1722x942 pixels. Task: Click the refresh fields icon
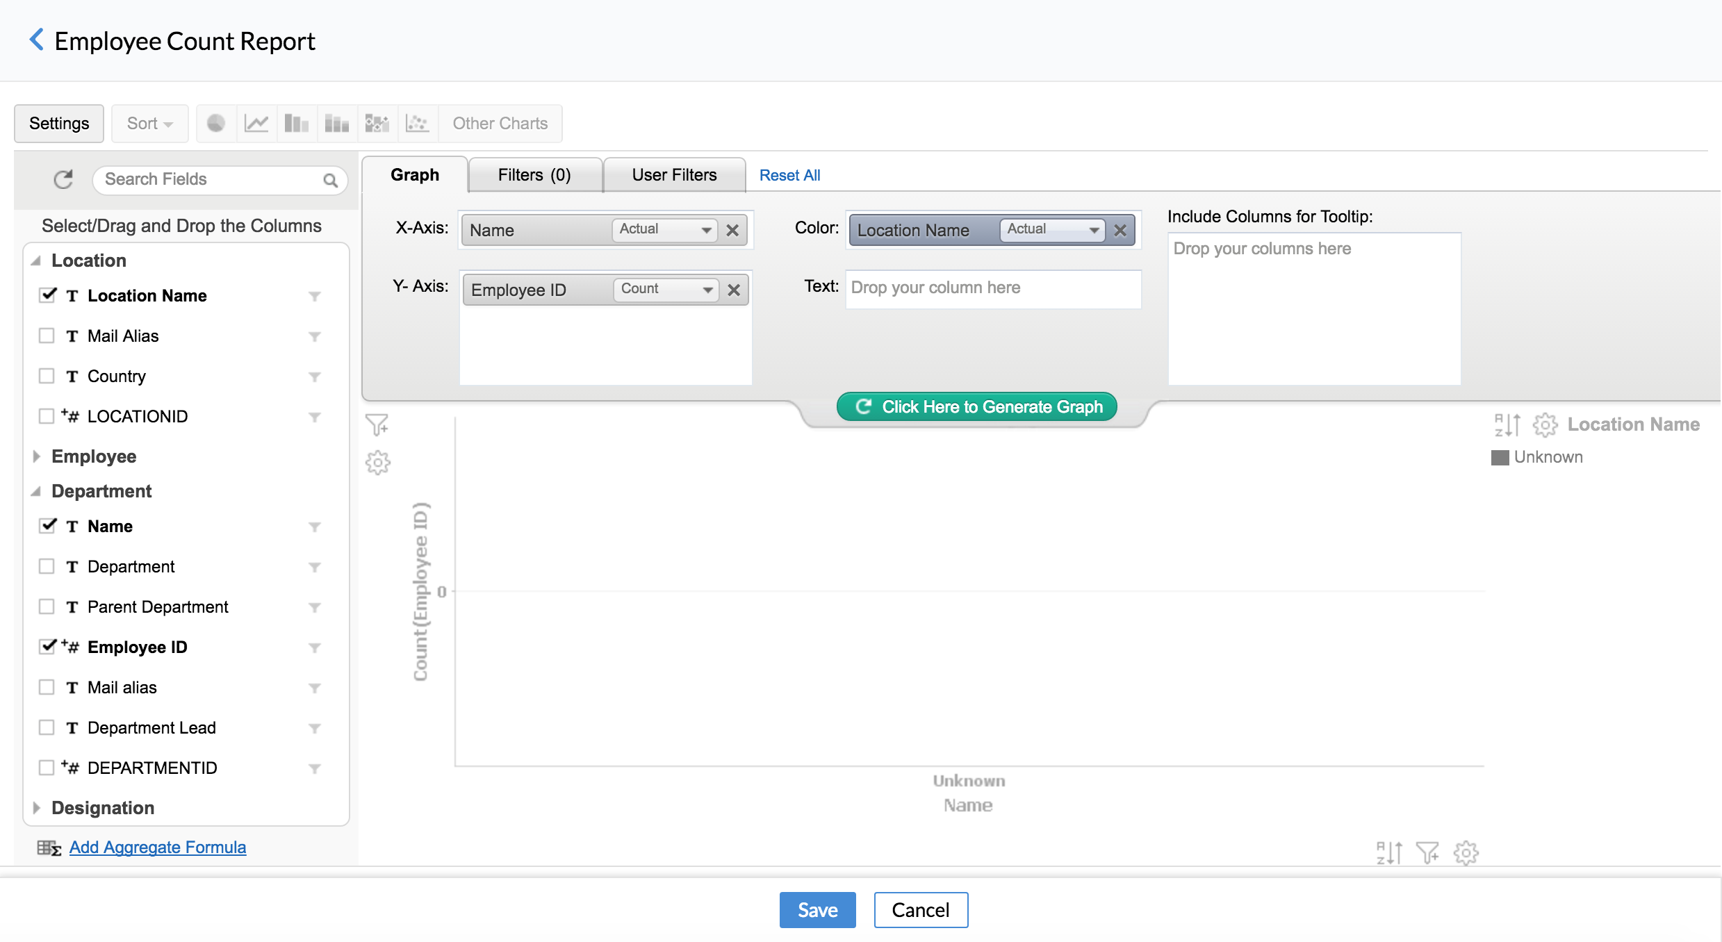tap(63, 179)
